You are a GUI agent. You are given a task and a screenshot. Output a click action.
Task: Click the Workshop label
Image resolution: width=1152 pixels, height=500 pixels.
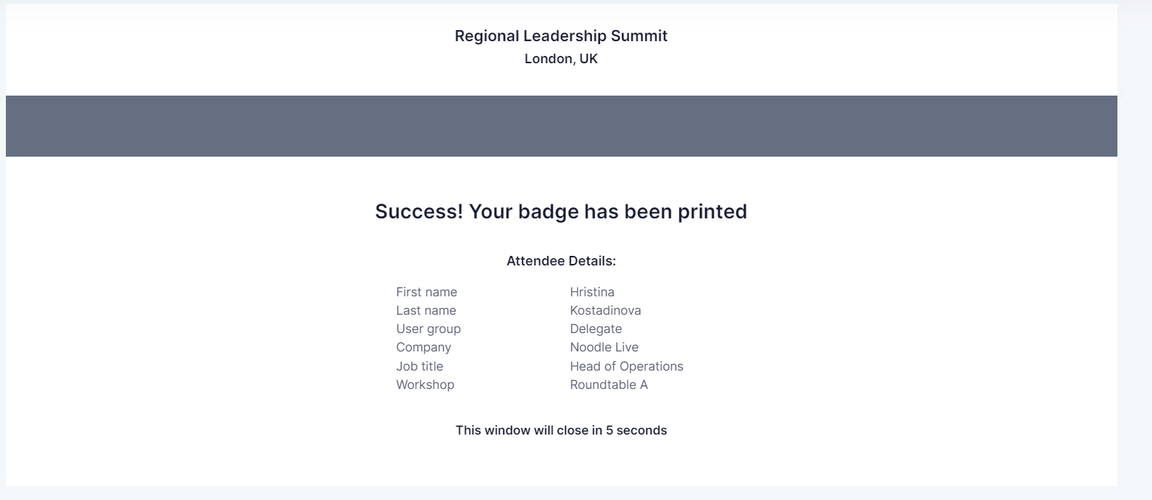(425, 385)
